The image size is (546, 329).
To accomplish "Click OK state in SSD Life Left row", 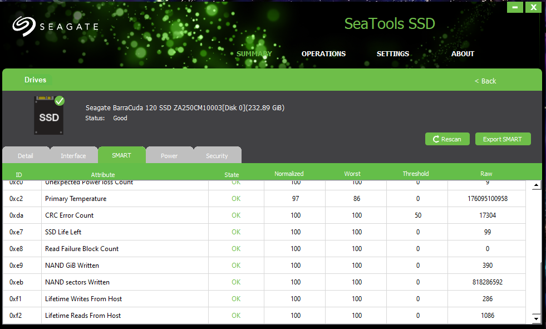I will click(x=236, y=232).
